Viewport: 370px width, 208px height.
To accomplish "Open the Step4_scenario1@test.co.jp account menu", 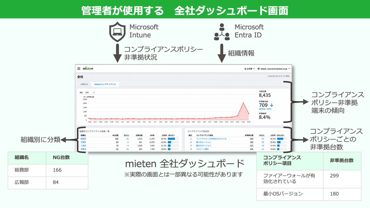I will pyautogui.click(x=274, y=69).
